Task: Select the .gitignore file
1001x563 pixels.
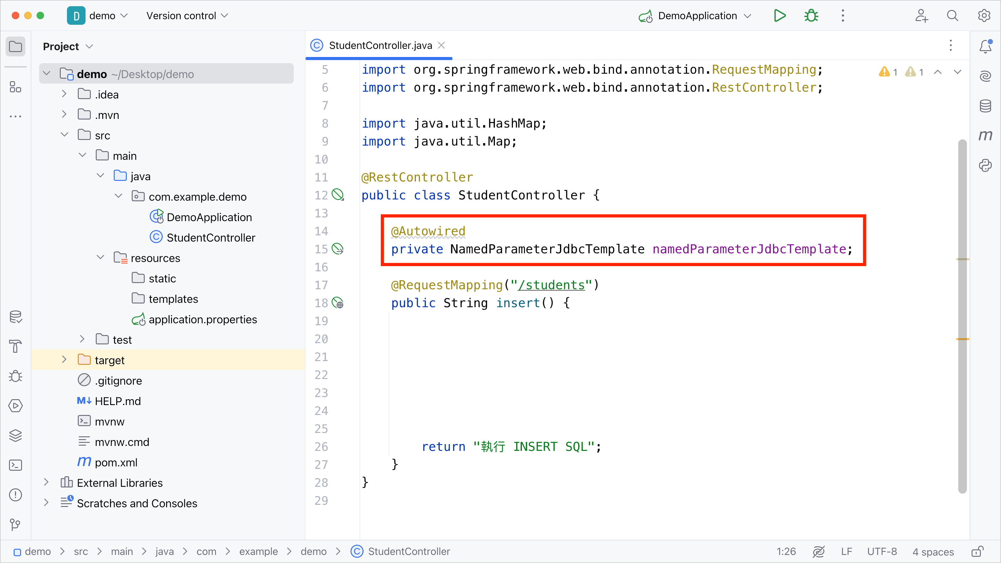Action: point(110,380)
